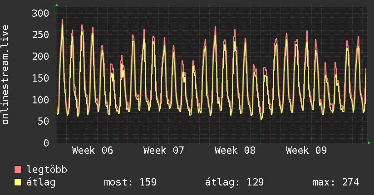374x195 pixels.
Task: Click the 200 y-axis value
Action: [40, 57]
